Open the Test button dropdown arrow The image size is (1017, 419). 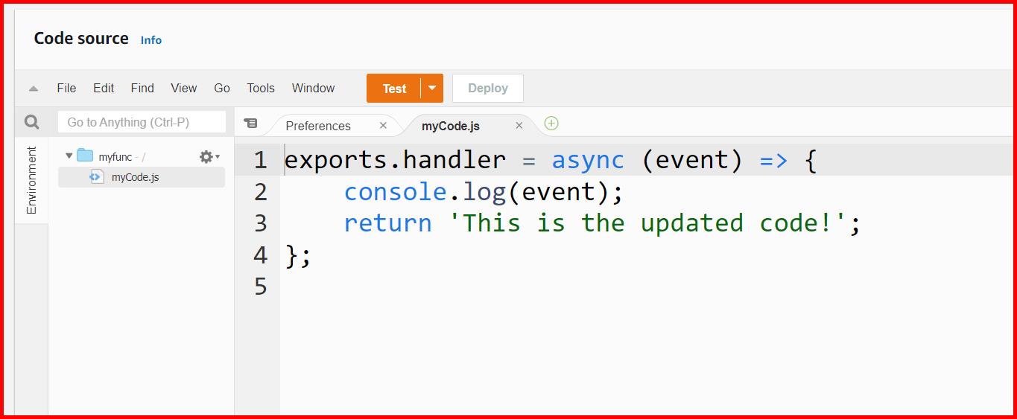click(x=432, y=88)
